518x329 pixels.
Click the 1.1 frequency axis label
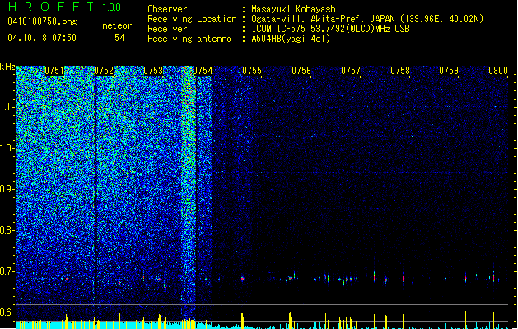[x=7, y=107]
